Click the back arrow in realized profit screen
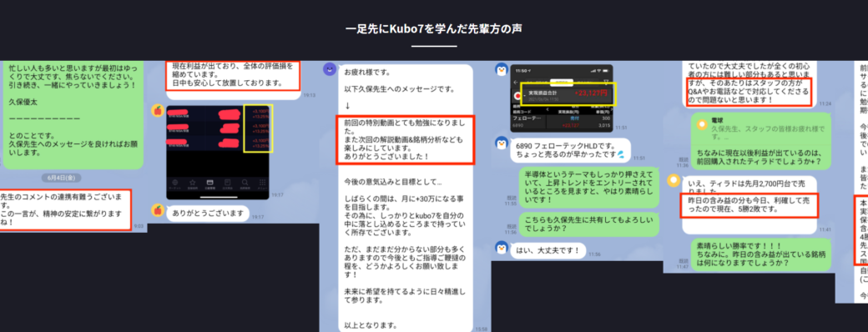 click(x=516, y=83)
